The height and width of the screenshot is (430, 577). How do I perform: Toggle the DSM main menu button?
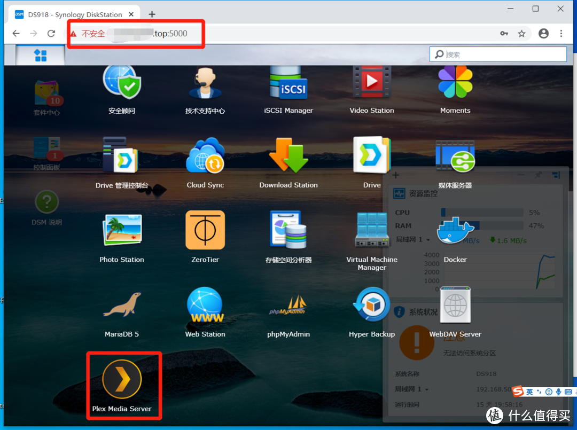pos(40,55)
